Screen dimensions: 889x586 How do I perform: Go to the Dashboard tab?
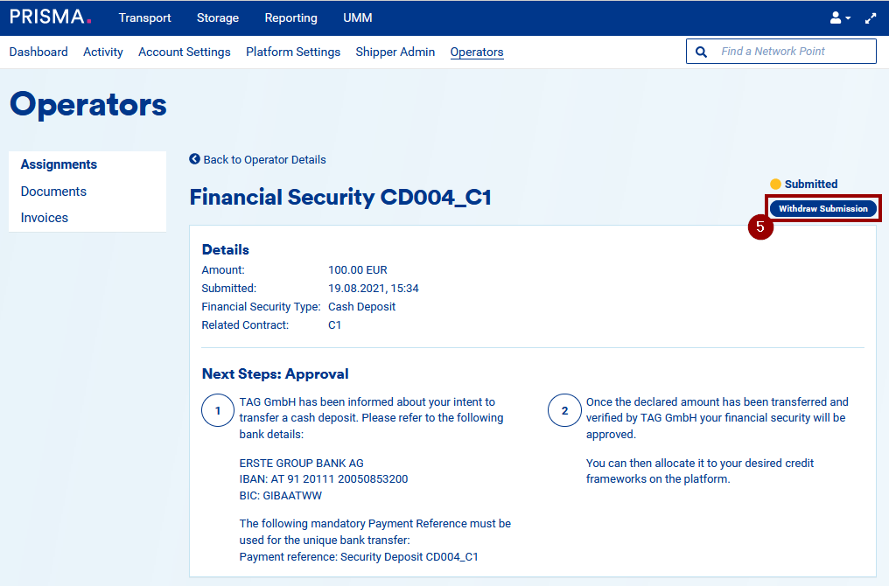pos(38,52)
